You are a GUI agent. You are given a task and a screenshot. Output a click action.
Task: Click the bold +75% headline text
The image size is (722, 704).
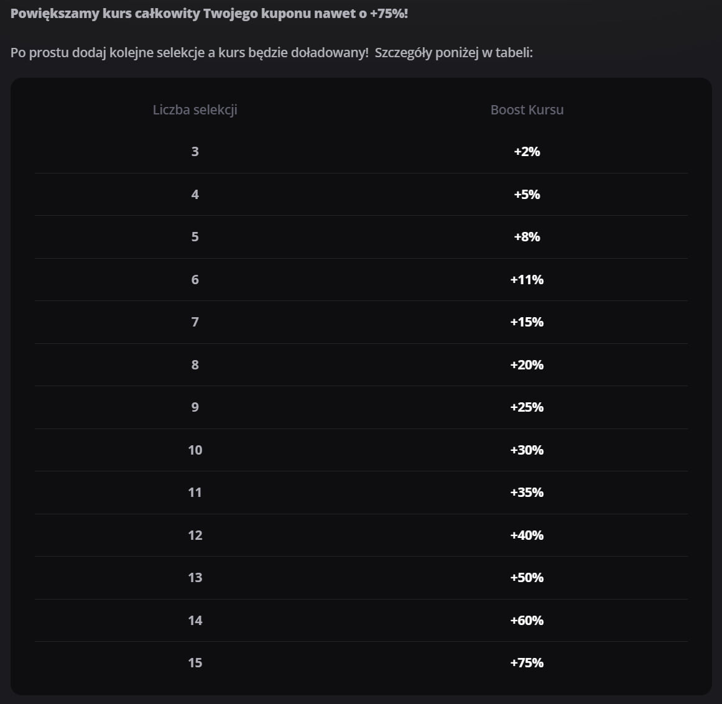click(209, 13)
